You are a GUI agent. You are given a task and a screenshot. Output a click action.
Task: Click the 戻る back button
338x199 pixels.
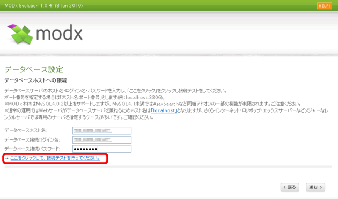pos(290,187)
